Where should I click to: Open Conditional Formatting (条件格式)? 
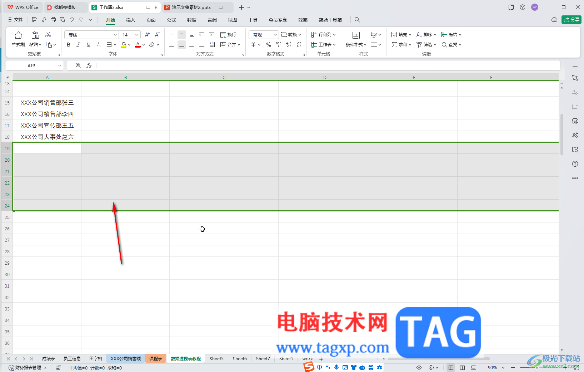click(356, 45)
